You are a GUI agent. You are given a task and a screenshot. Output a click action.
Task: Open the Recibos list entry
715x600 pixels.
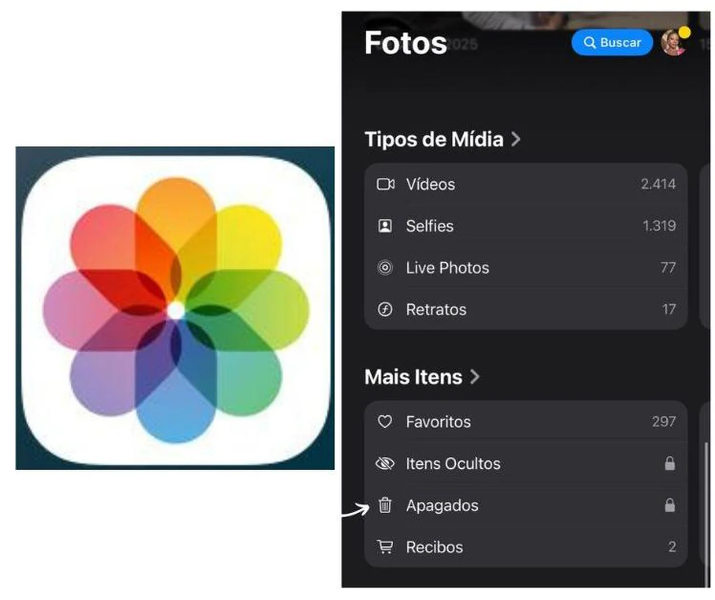(526, 547)
